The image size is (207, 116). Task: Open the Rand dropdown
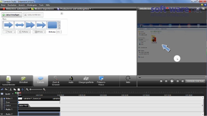[x=9, y=32]
